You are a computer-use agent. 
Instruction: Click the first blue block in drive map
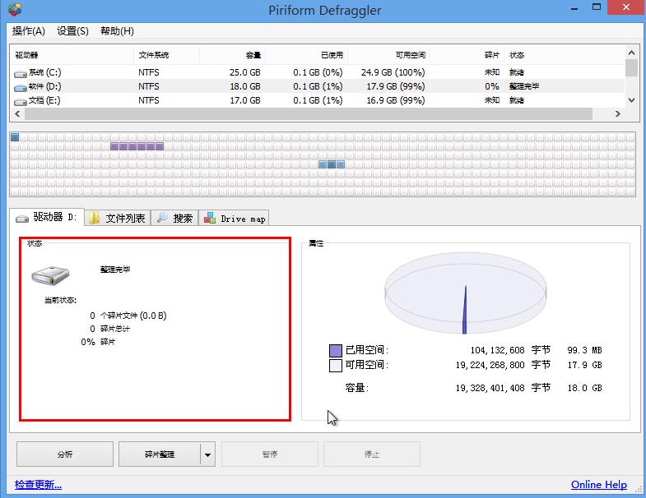click(15, 137)
